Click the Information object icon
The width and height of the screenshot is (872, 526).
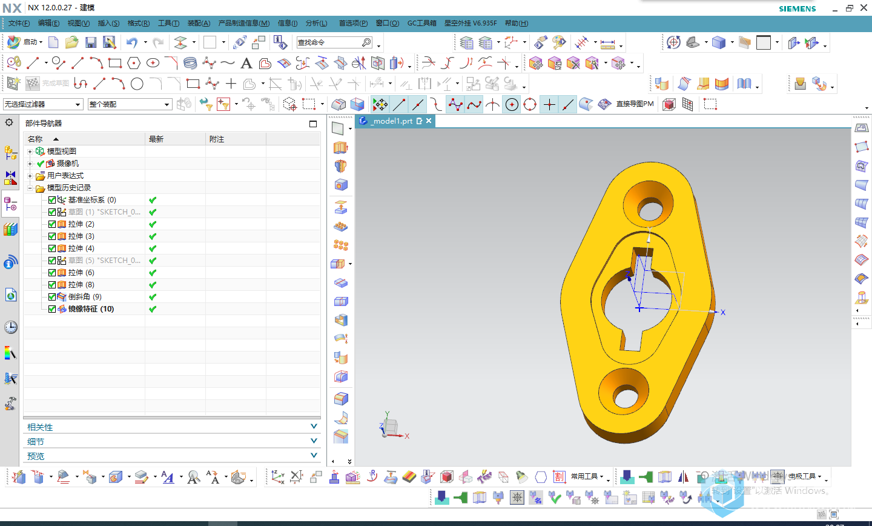279,42
